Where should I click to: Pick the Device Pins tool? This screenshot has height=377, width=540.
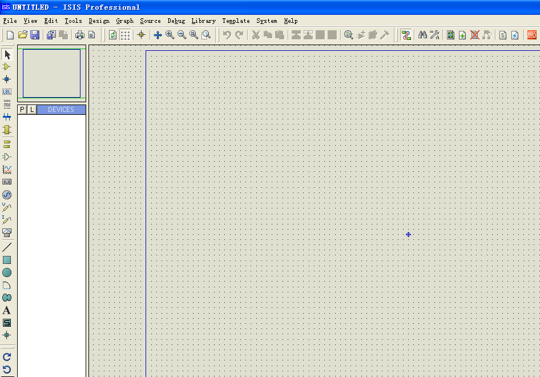6,157
